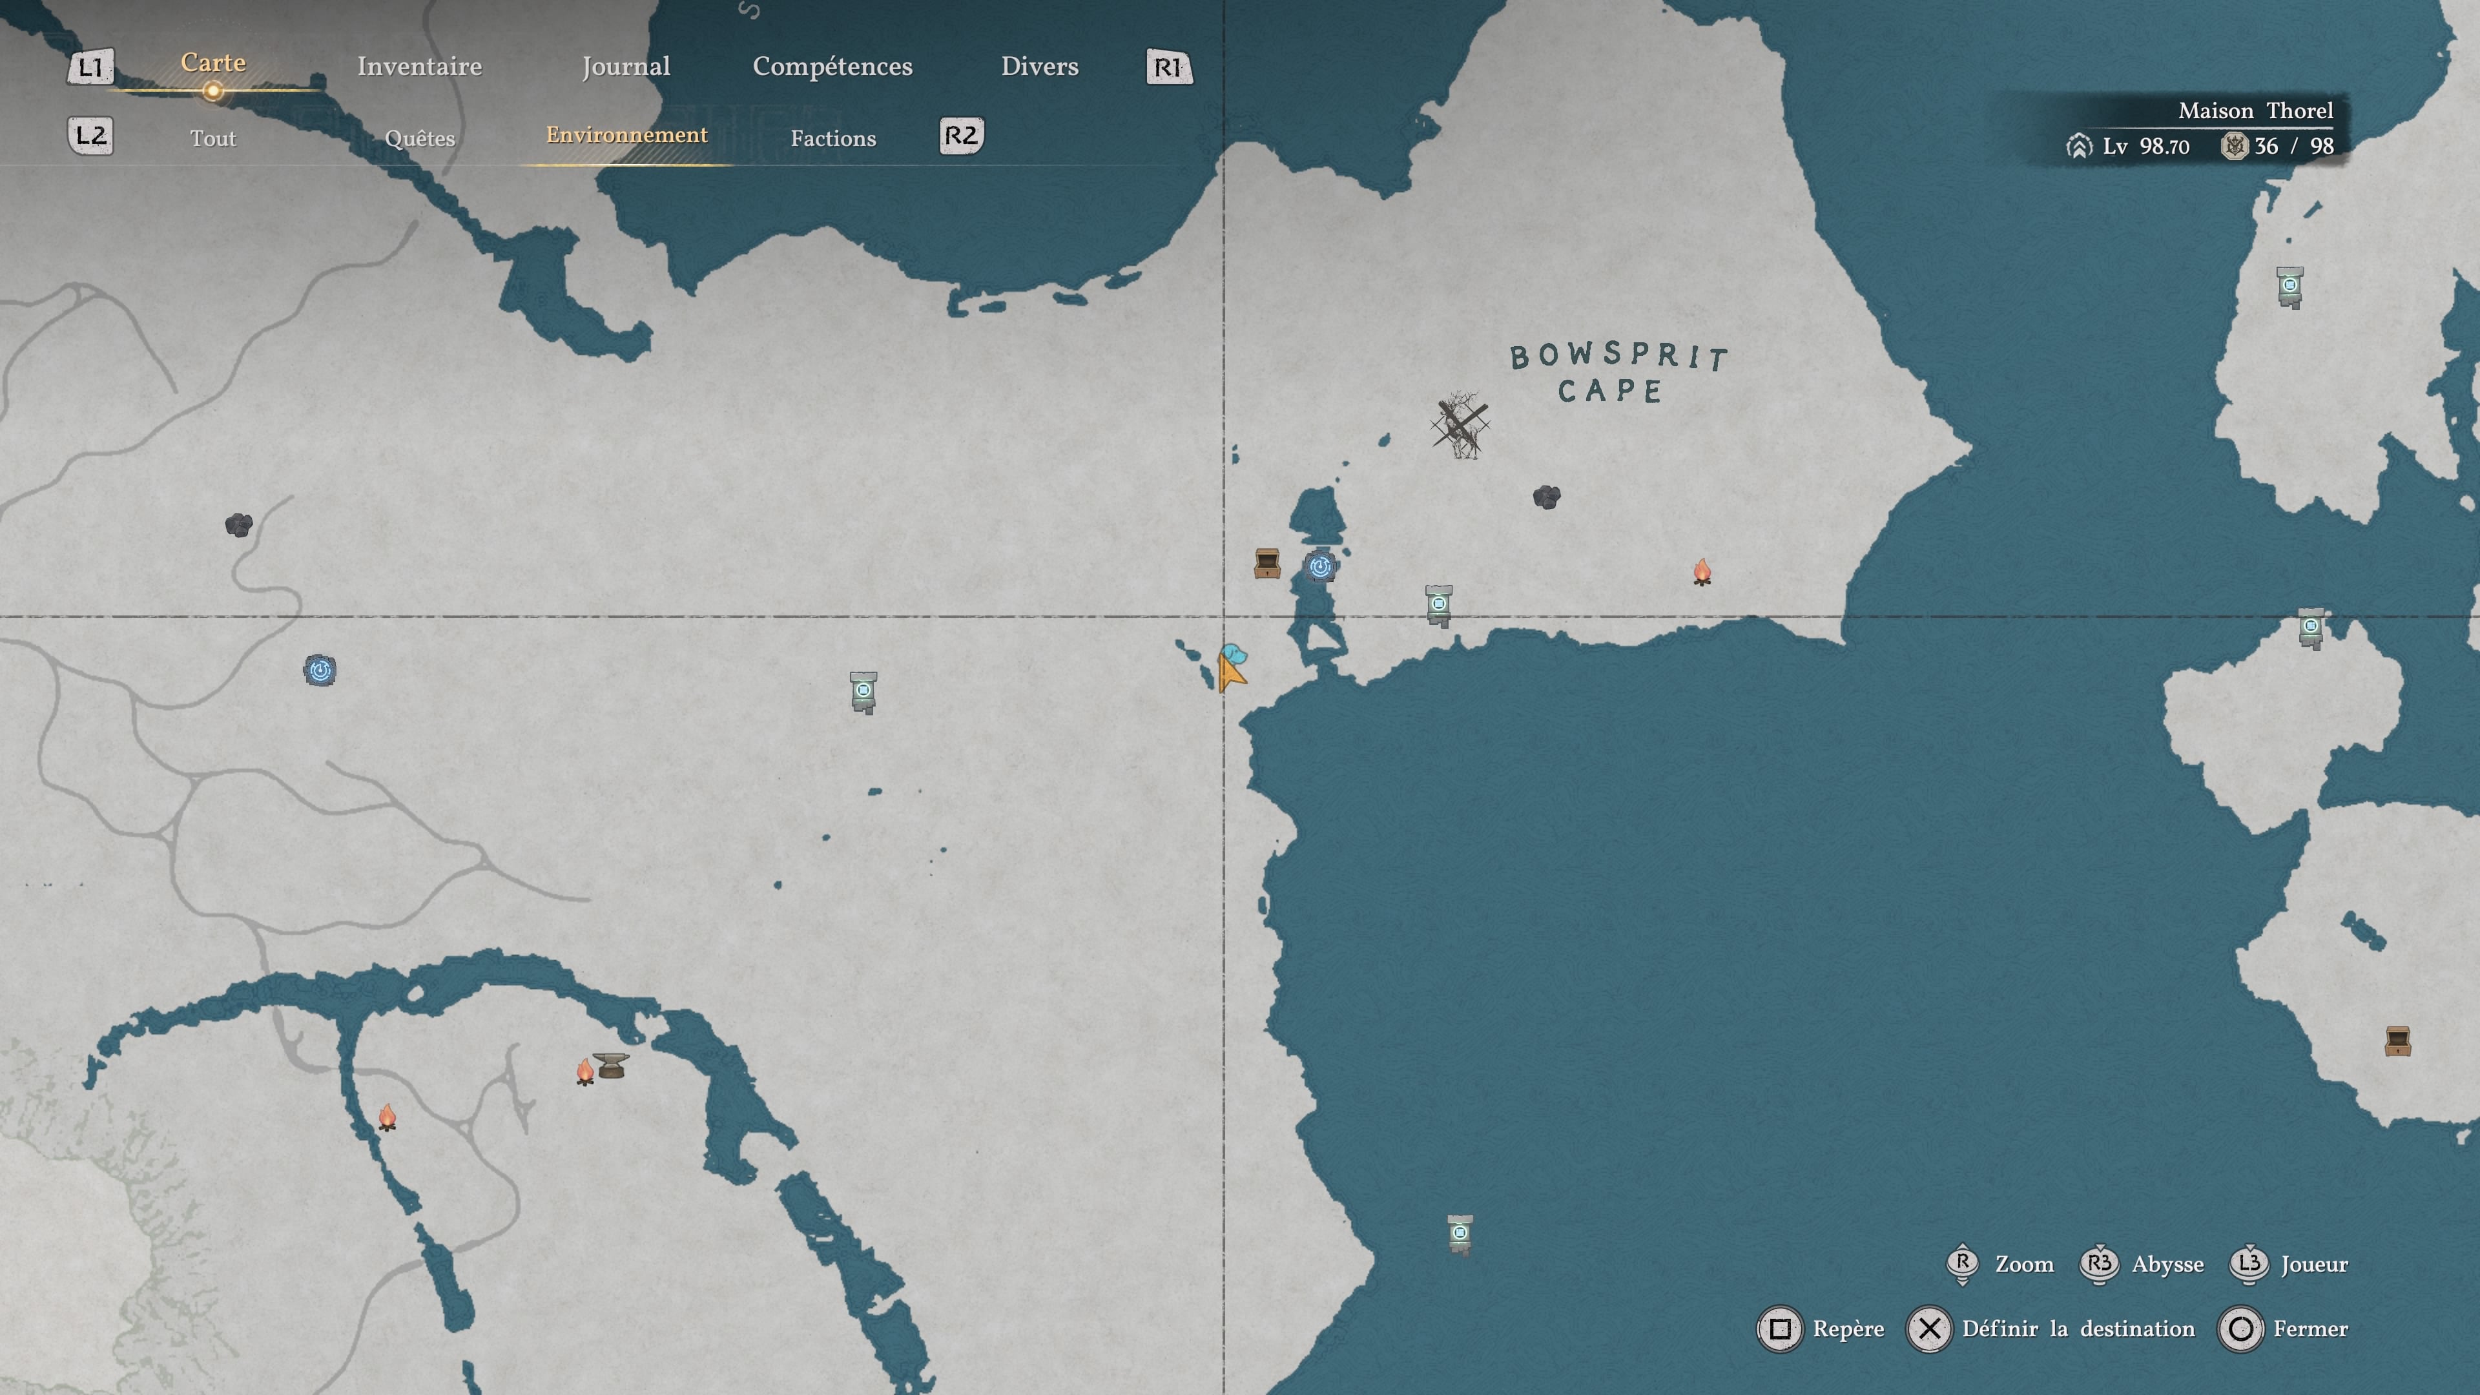Click the Maison Thorel faction name
This screenshot has width=2480, height=1395.
click(2256, 110)
